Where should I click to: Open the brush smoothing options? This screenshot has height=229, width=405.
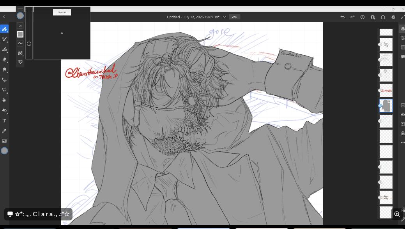tap(20, 44)
